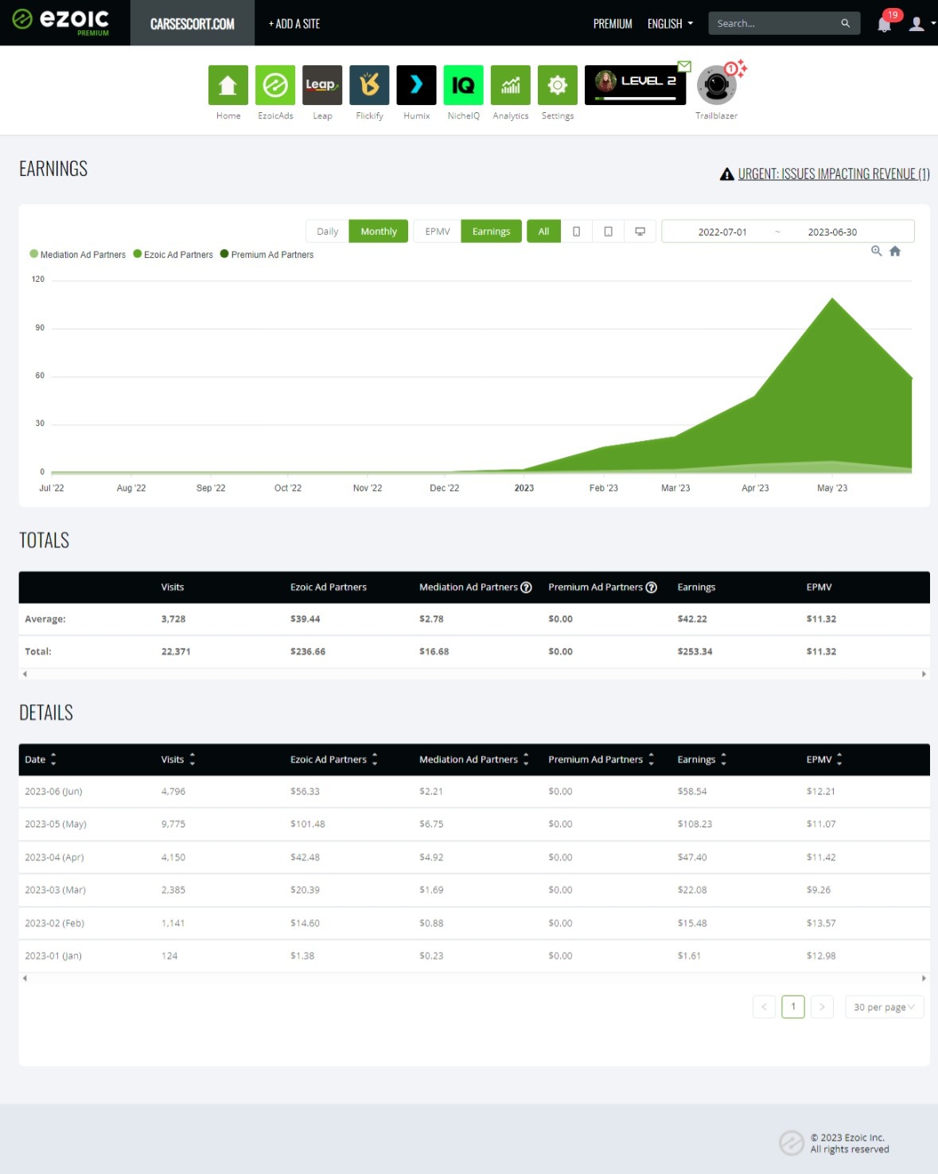The height and width of the screenshot is (1174, 938).
Task: Select the 2023-04 (Apr) details row date
Action: point(54,857)
